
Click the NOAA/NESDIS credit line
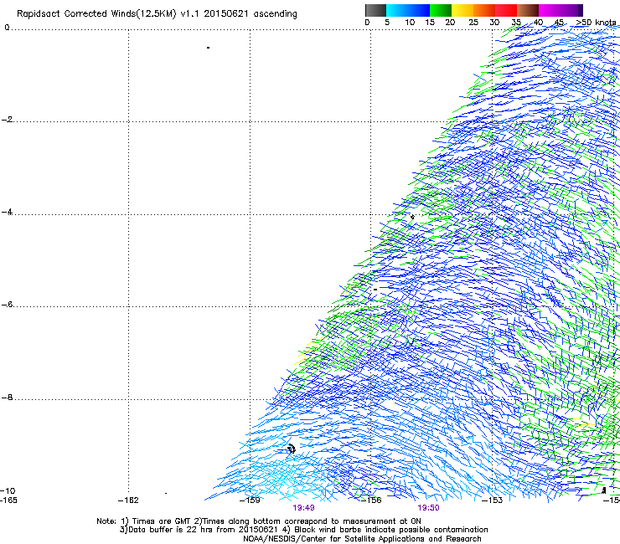(362, 539)
